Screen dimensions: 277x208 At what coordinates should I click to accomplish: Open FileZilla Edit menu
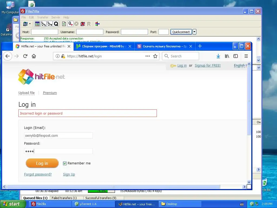coord(31,17)
